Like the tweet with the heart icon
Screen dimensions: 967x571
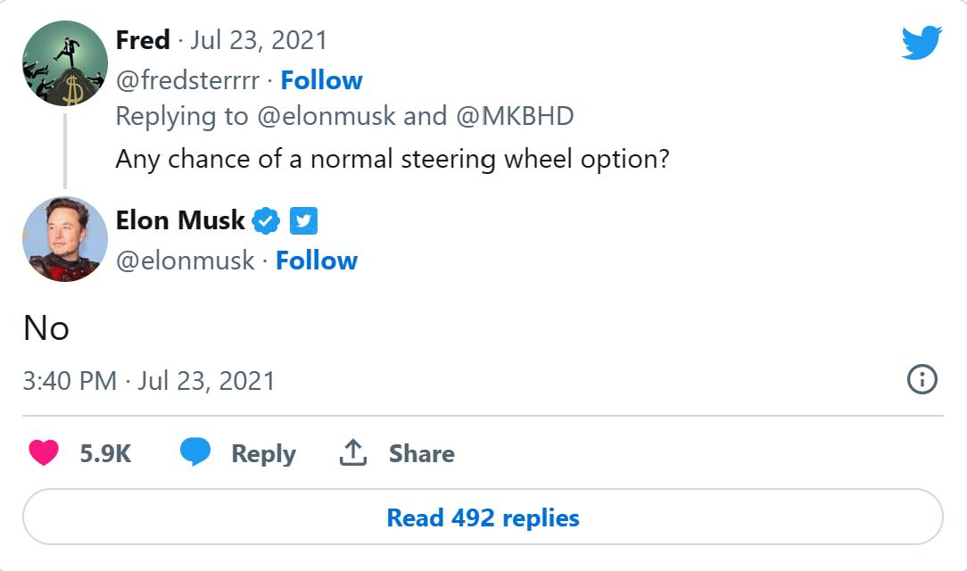[43, 453]
